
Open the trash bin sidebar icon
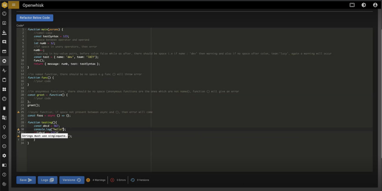pyautogui.click(x=4, y=108)
